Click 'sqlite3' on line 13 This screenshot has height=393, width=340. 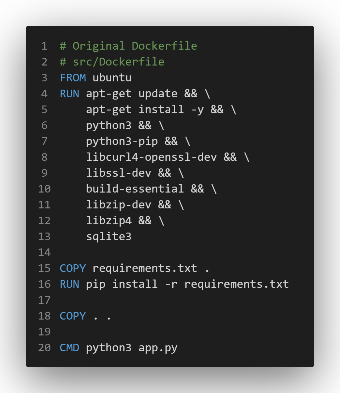(x=109, y=237)
